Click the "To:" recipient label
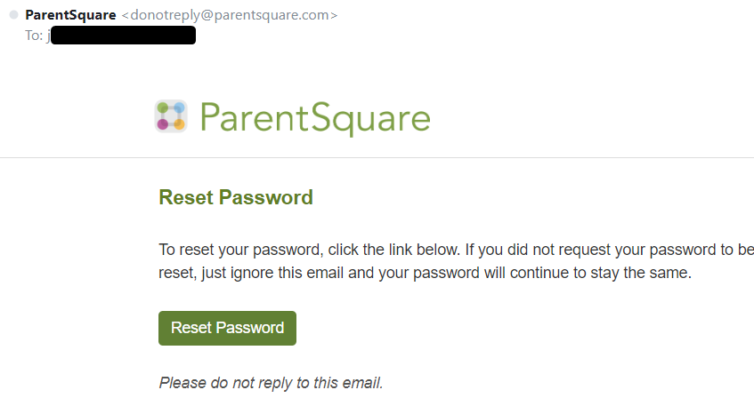This screenshot has width=754, height=398. (x=34, y=36)
